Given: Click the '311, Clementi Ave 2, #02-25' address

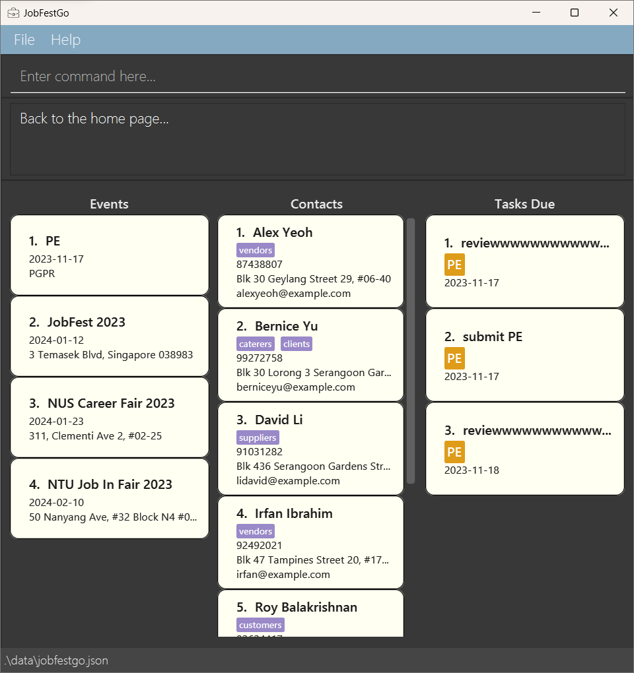Looking at the screenshot, I should point(95,435).
